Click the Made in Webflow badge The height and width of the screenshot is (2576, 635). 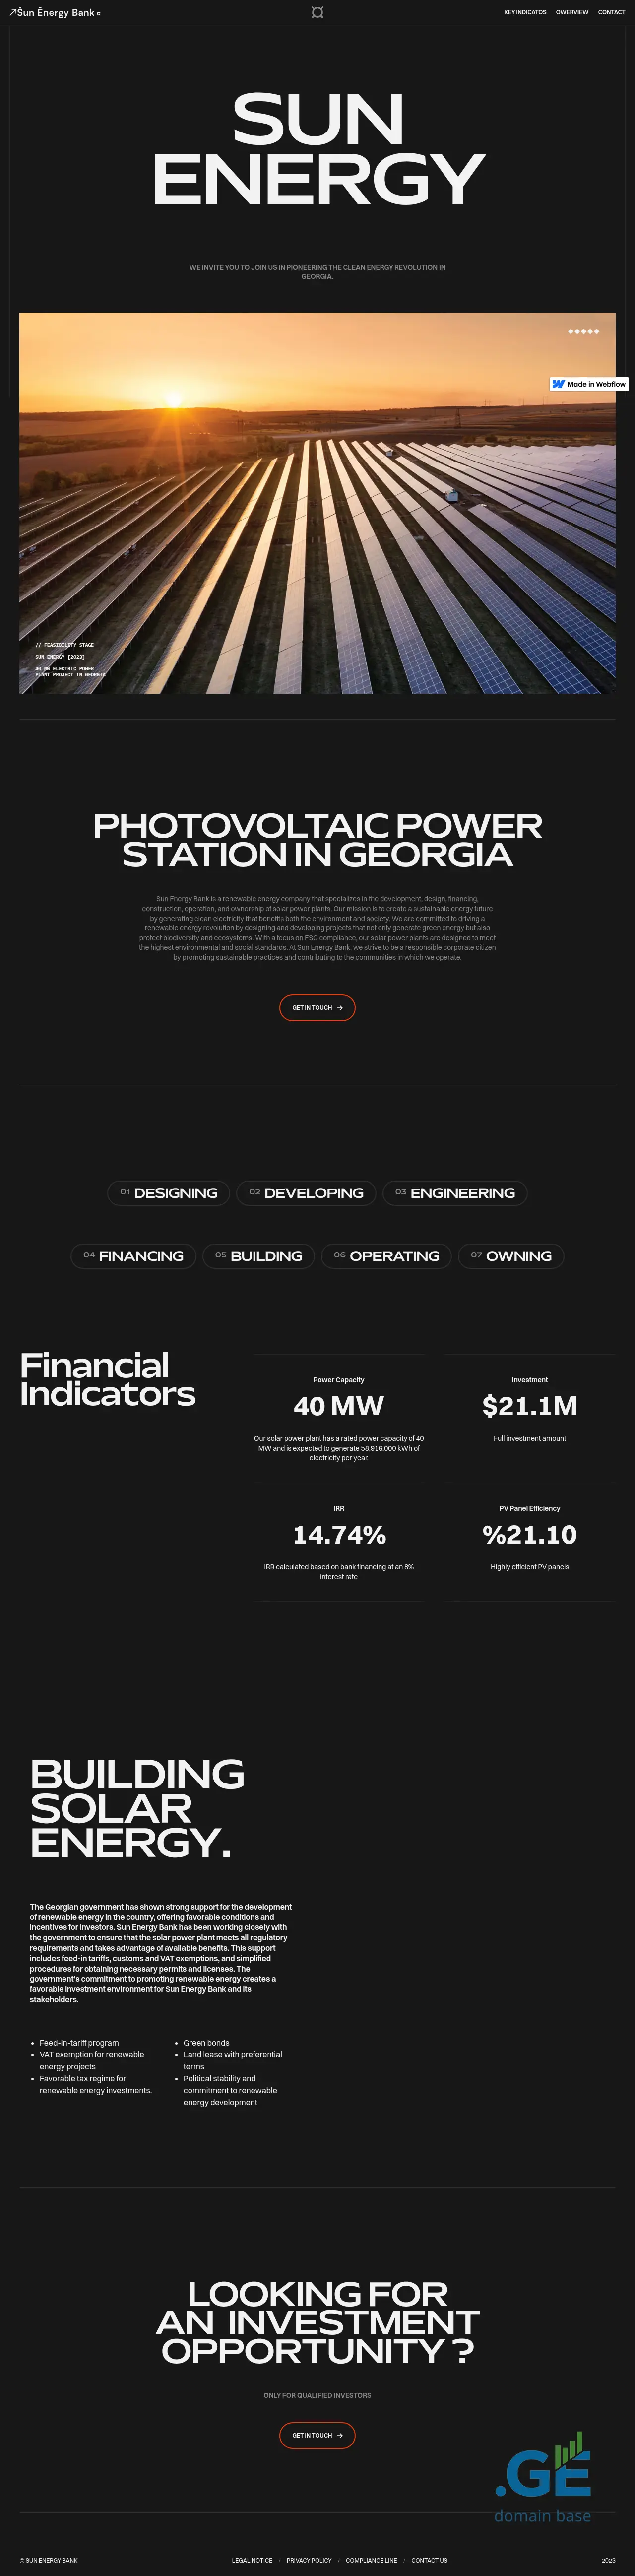(x=589, y=384)
